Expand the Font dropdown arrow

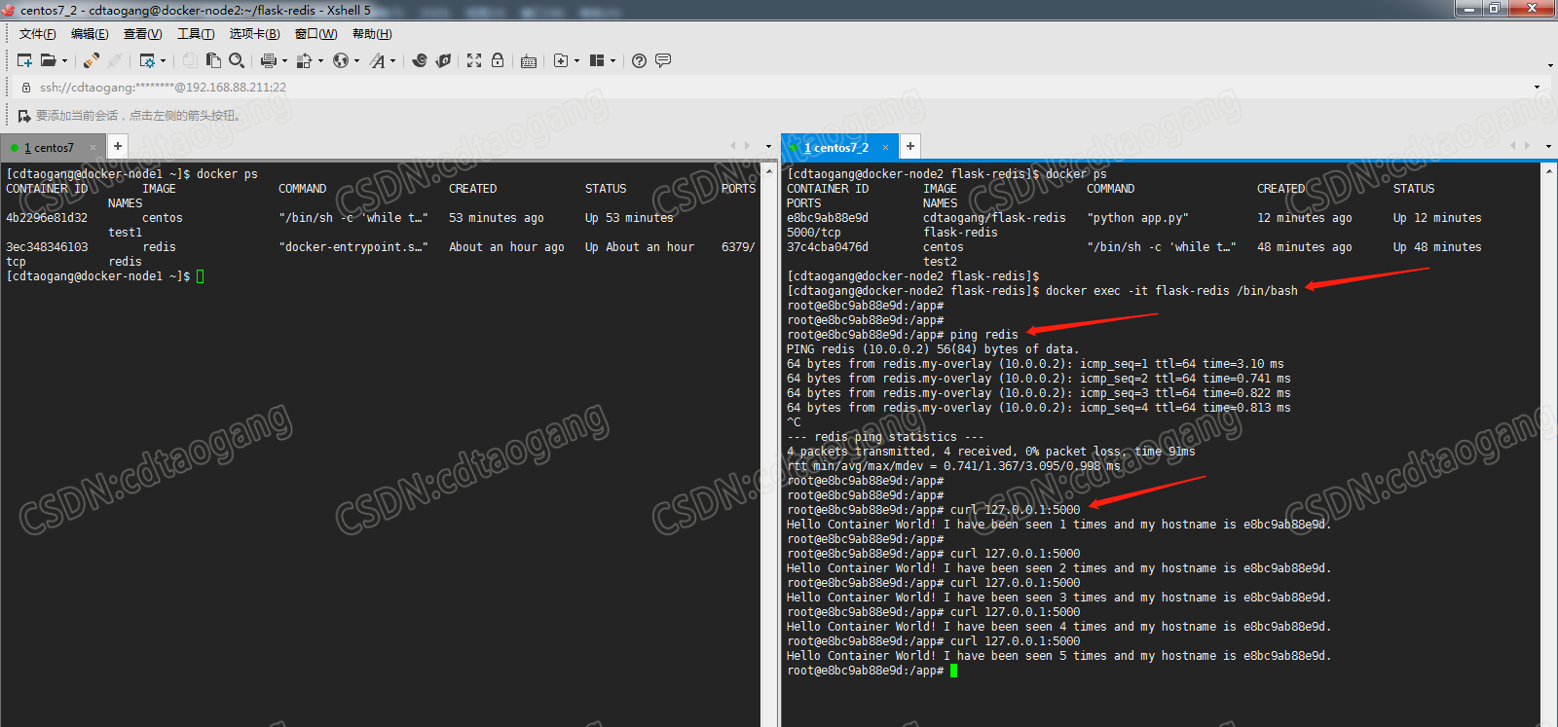[392, 60]
